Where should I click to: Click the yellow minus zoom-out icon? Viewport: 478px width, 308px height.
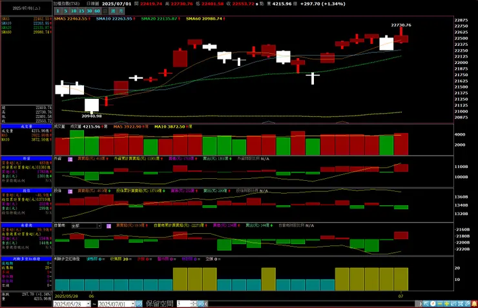pyautogui.click(x=440, y=303)
